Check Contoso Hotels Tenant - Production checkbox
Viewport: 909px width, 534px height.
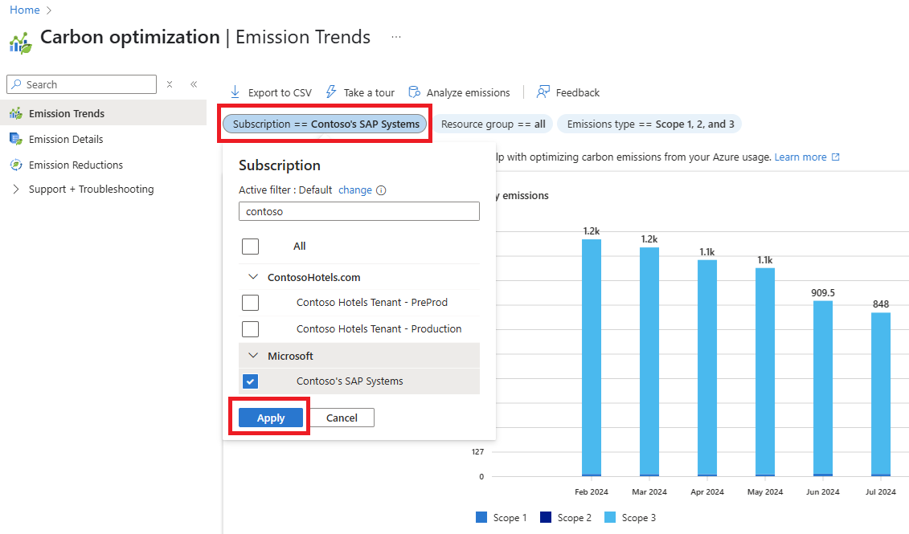point(251,329)
